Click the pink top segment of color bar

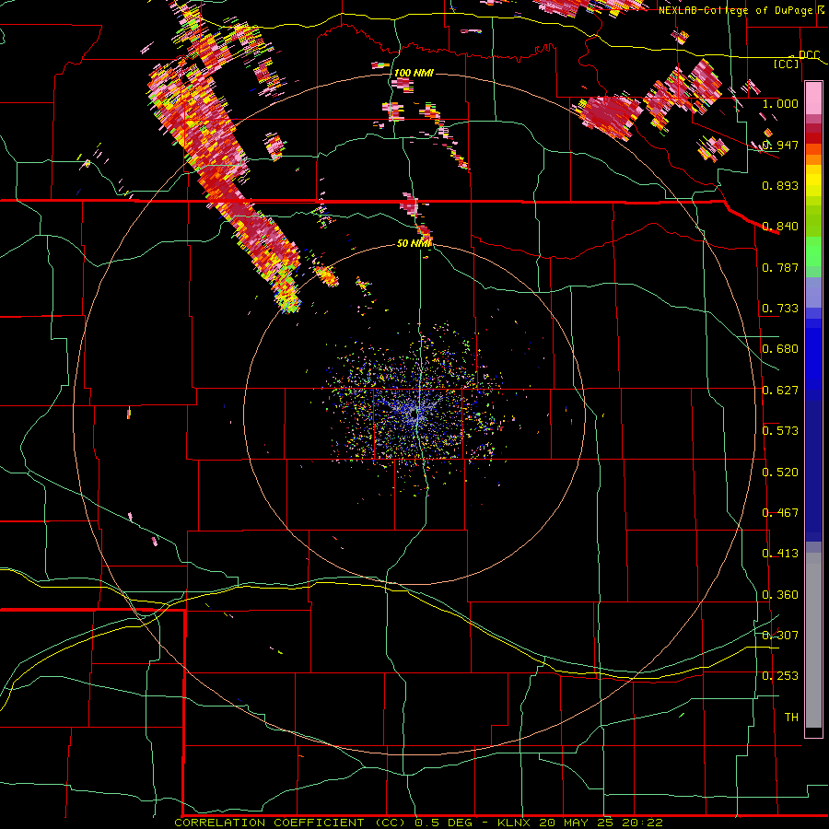[x=813, y=99]
